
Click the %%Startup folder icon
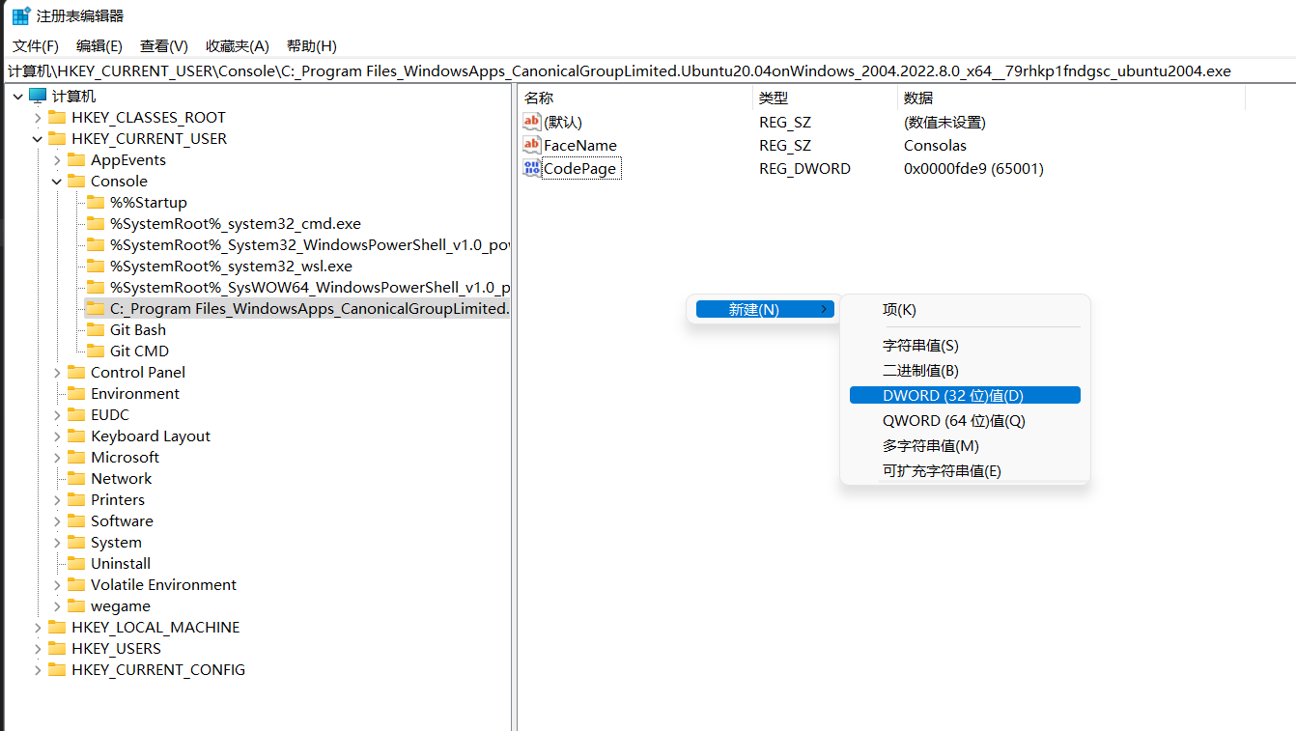pyautogui.click(x=95, y=202)
